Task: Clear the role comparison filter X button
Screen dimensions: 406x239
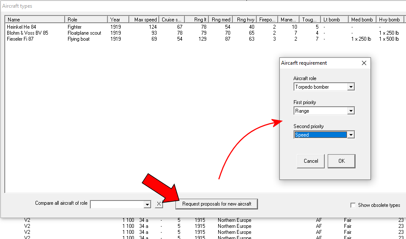Action: [x=159, y=204]
